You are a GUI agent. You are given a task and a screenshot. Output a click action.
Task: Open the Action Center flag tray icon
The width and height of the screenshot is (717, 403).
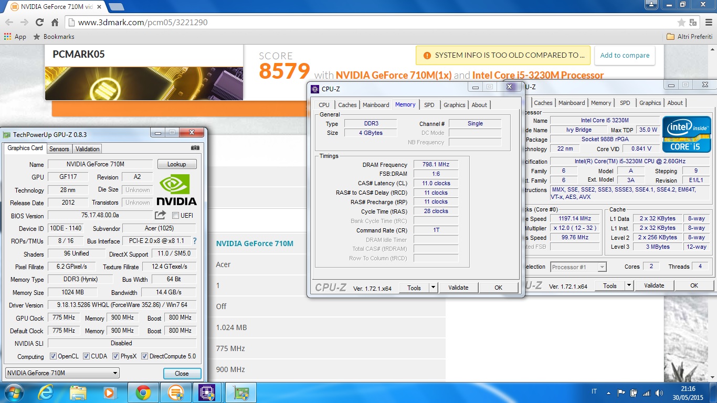pyautogui.click(x=621, y=393)
